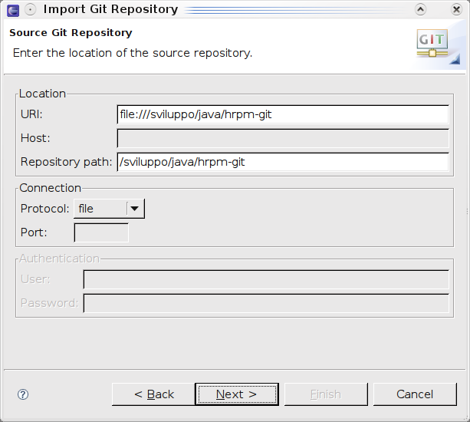Click the 'Import Git Repository' window title
Image resolution: width=470 pixels, height=422 pixels.
(x=110, y=9)
